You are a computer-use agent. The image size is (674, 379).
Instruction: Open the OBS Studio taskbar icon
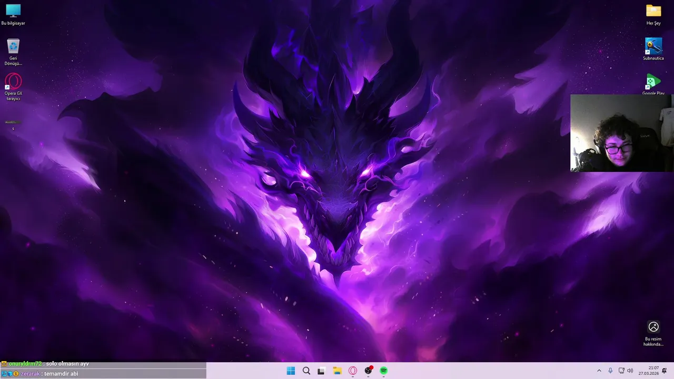(x=368, y=371)
